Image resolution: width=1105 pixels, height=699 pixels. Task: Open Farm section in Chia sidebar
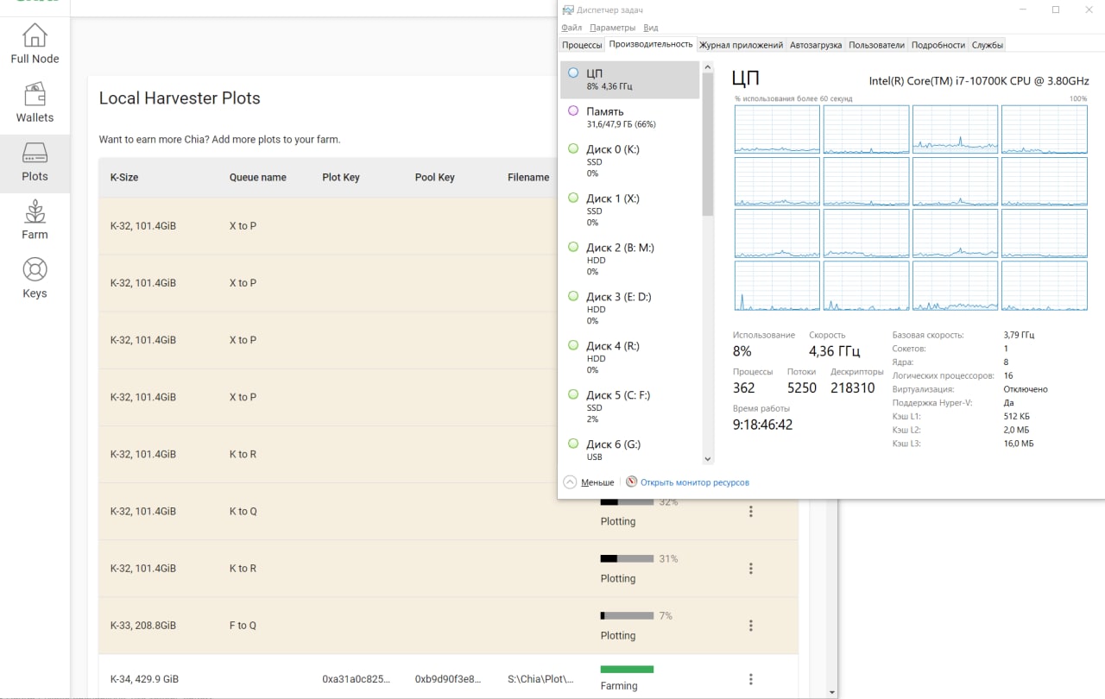pyautogui.click(x=35, y=221)
